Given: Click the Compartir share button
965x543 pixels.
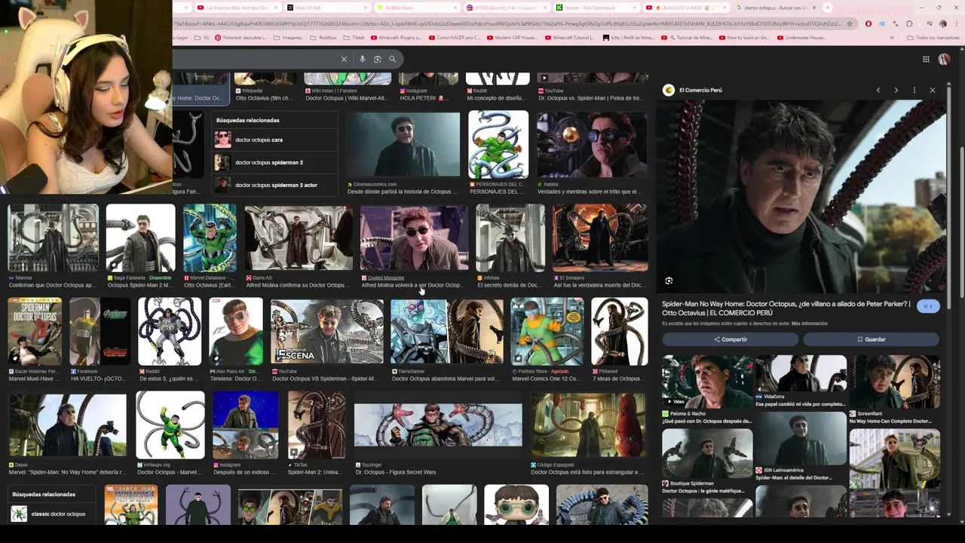Looking at the screenshot, I should pos(730,339).
